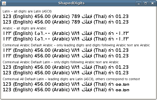
Task: Click last sample line ending in Thai digits
Action: point(66,90)
